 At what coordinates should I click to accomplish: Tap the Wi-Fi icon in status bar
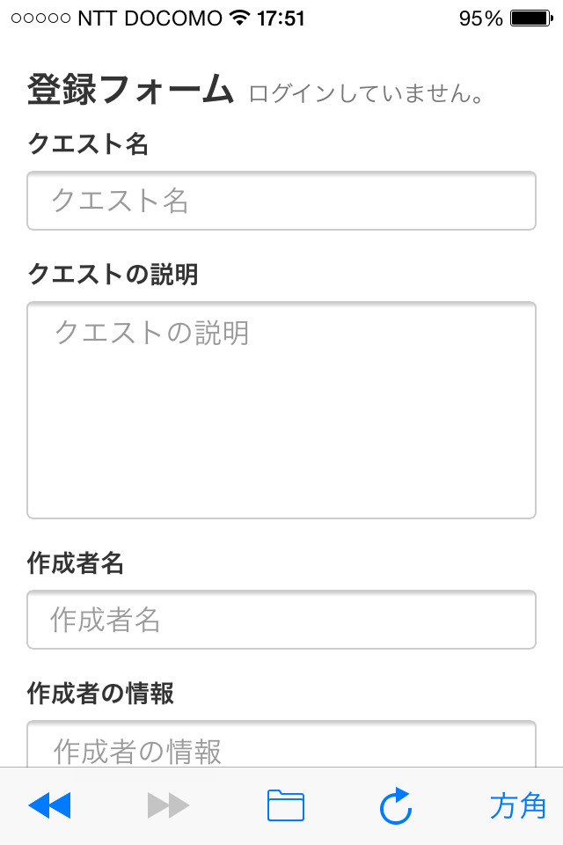tap(239, 18)
